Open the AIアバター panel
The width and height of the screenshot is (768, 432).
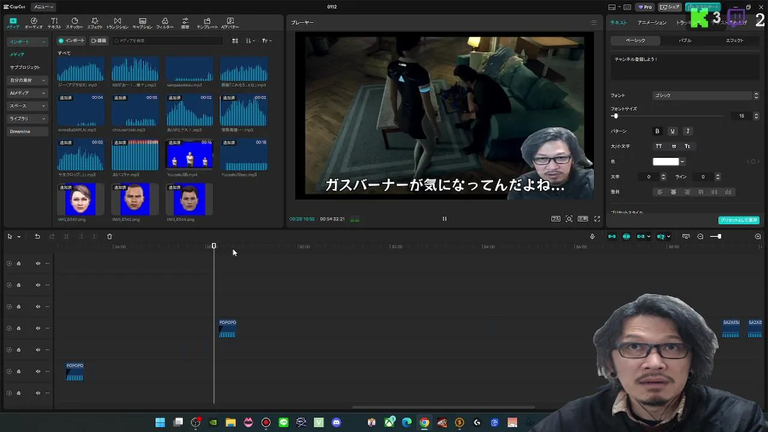tap(230, 23)
